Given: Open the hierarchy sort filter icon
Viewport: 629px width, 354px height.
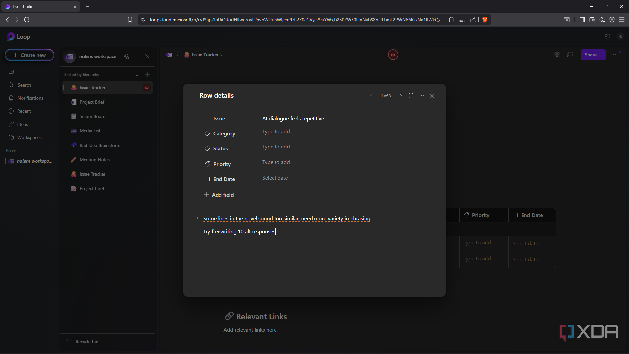Looking at the screenshot, I should pyautogui.click(x=137, y=74).
